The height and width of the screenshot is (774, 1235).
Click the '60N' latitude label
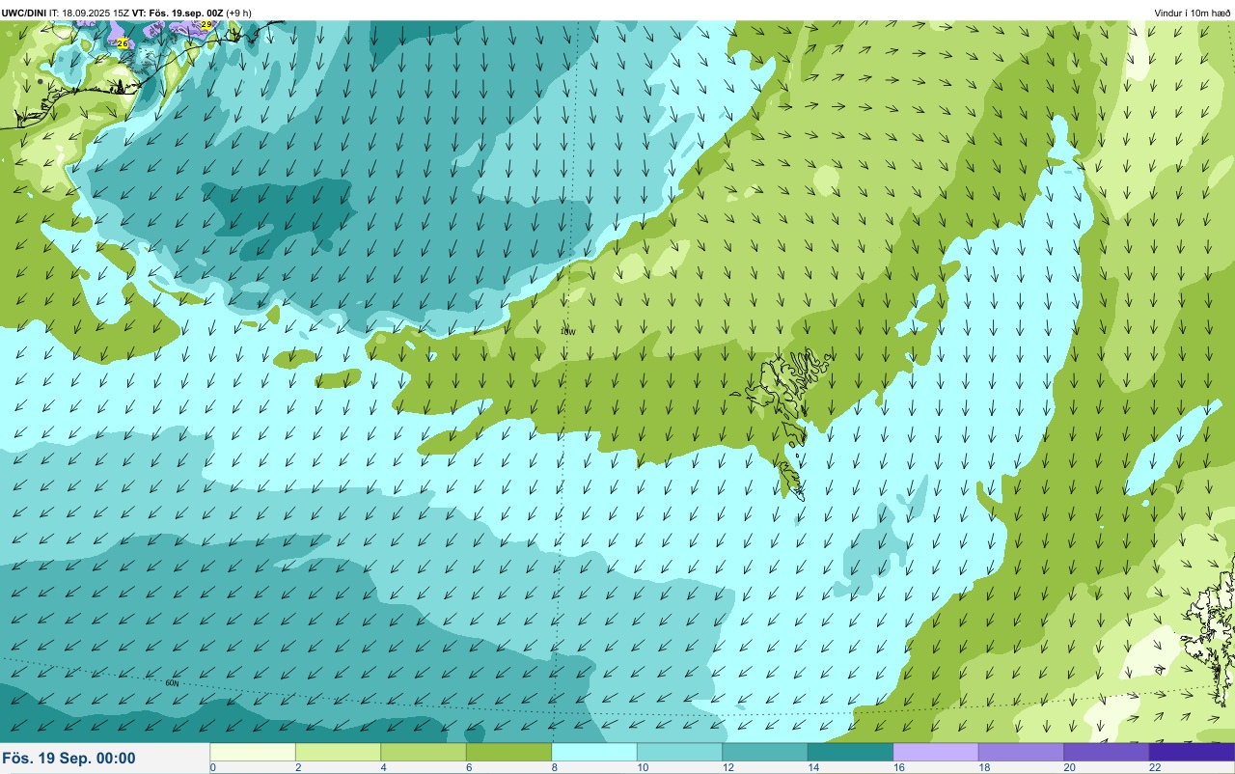[172, 683]
